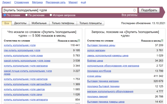The height and width of the screenshot is (104, 167).
Task: Click the impressions value '37 209'
Action: click(x=159, y=45)
